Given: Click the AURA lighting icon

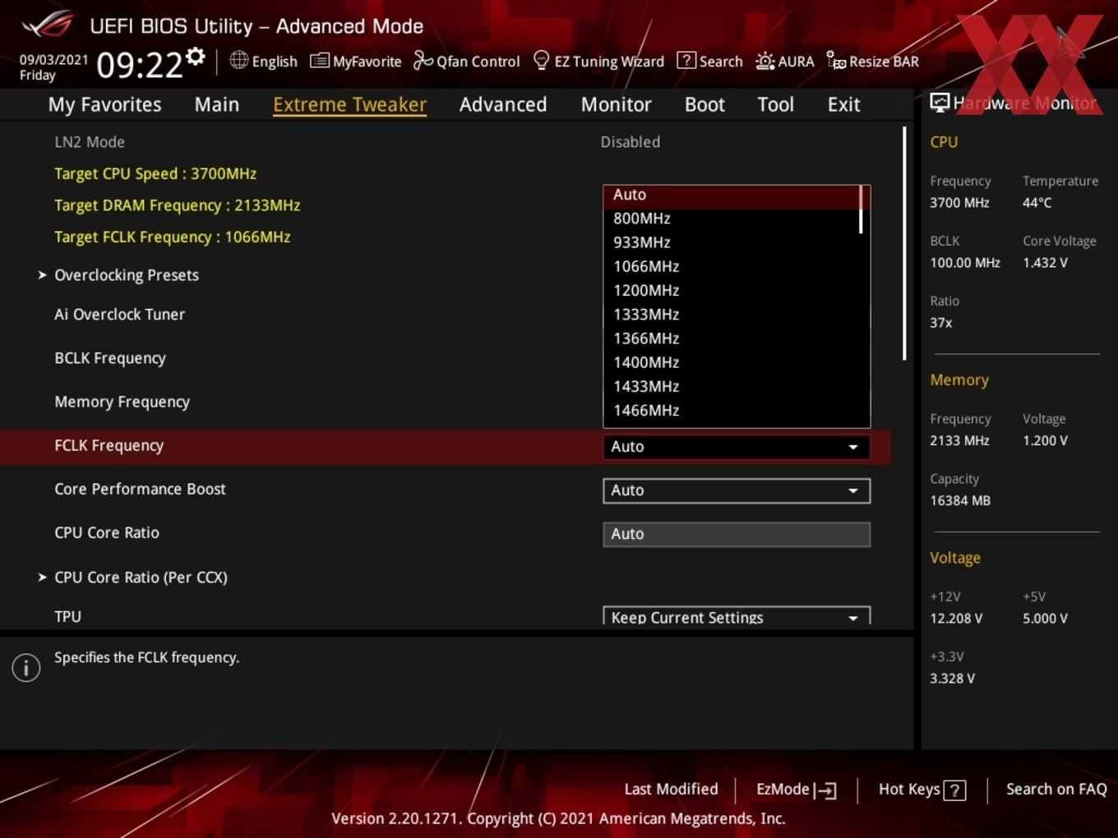Looking at the screenshot, I should click(765, 61).
